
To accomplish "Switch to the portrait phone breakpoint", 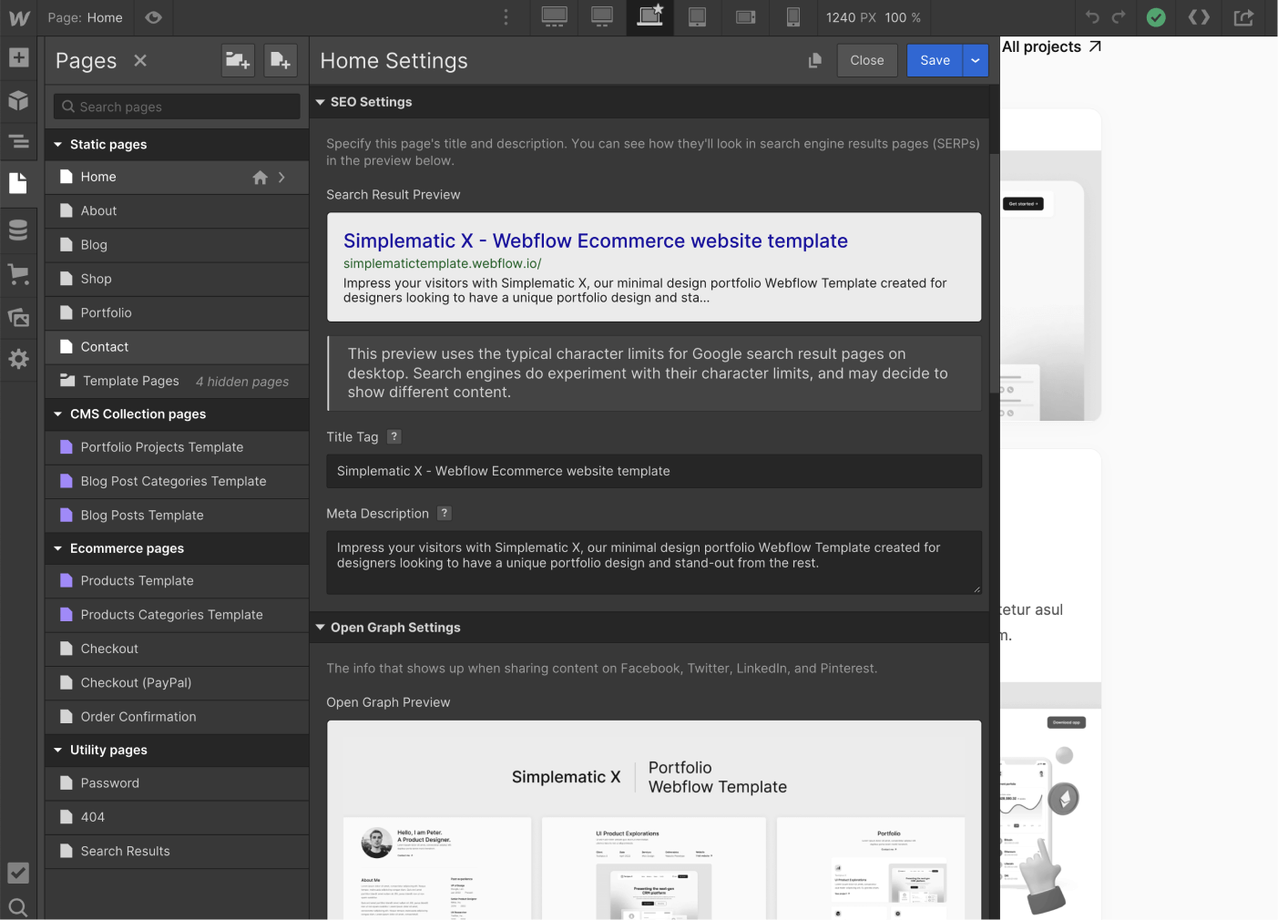I will (792, 17).
